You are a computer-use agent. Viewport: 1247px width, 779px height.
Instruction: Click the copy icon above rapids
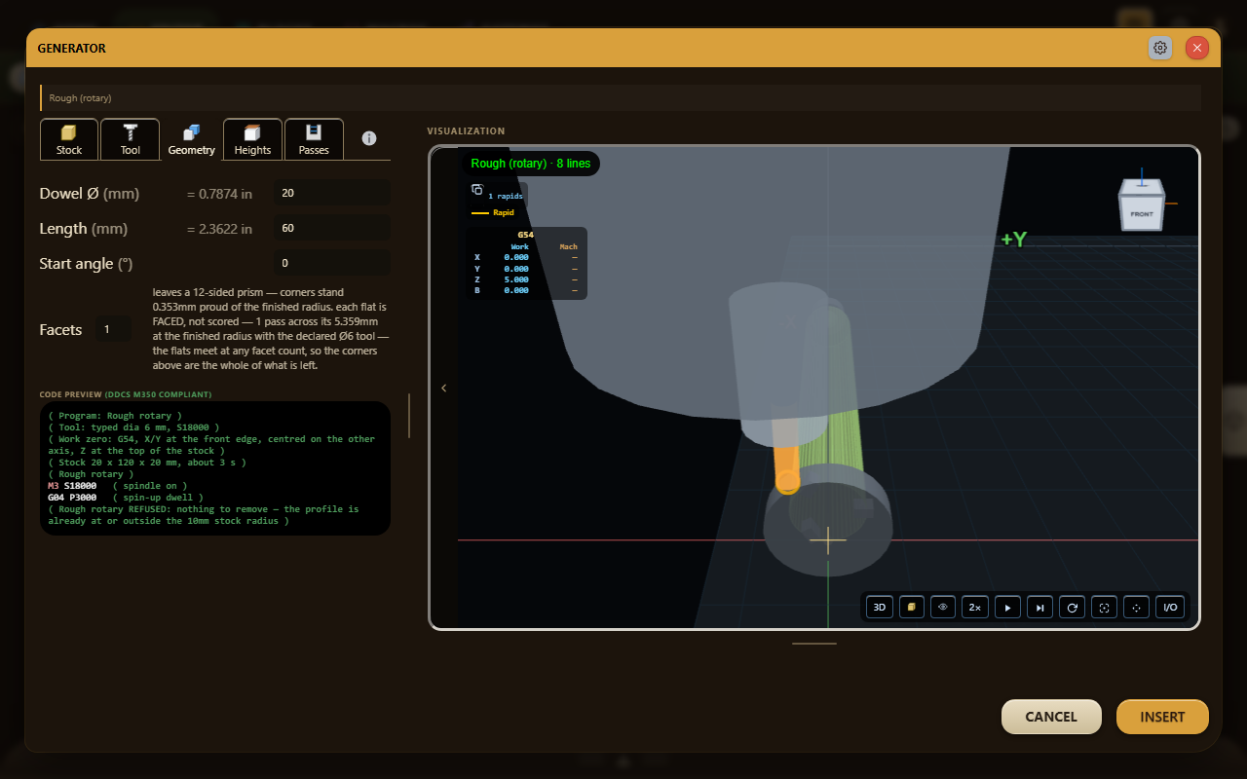[x=477, y=190]
